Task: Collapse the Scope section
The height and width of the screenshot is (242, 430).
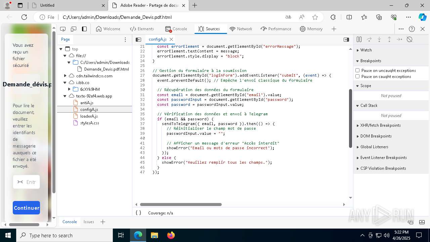Action: point(391,86)
